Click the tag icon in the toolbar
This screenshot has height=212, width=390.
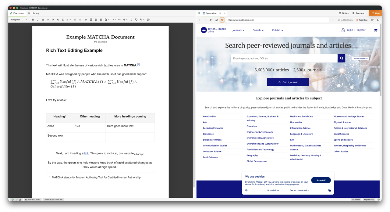(x=136, y=20)
